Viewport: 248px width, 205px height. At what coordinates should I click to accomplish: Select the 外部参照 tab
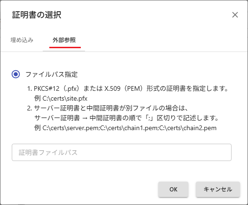(64, 40)
